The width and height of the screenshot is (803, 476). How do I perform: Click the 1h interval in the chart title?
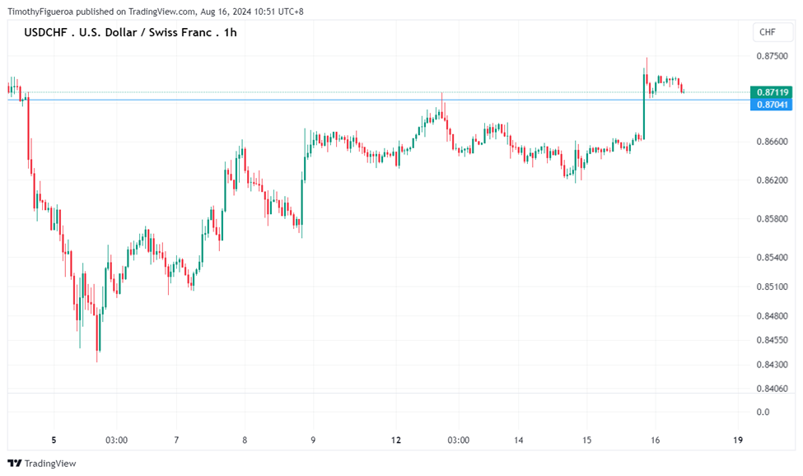pyautogui.click(x=231, y=32)
